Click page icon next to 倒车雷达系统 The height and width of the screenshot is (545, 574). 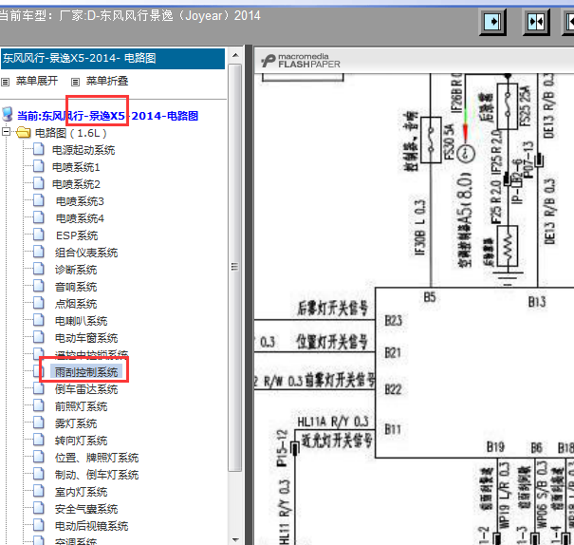[39, 388]
